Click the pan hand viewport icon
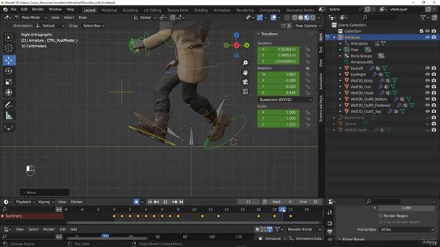The image size is (440, 247). [x=245, y=72]
